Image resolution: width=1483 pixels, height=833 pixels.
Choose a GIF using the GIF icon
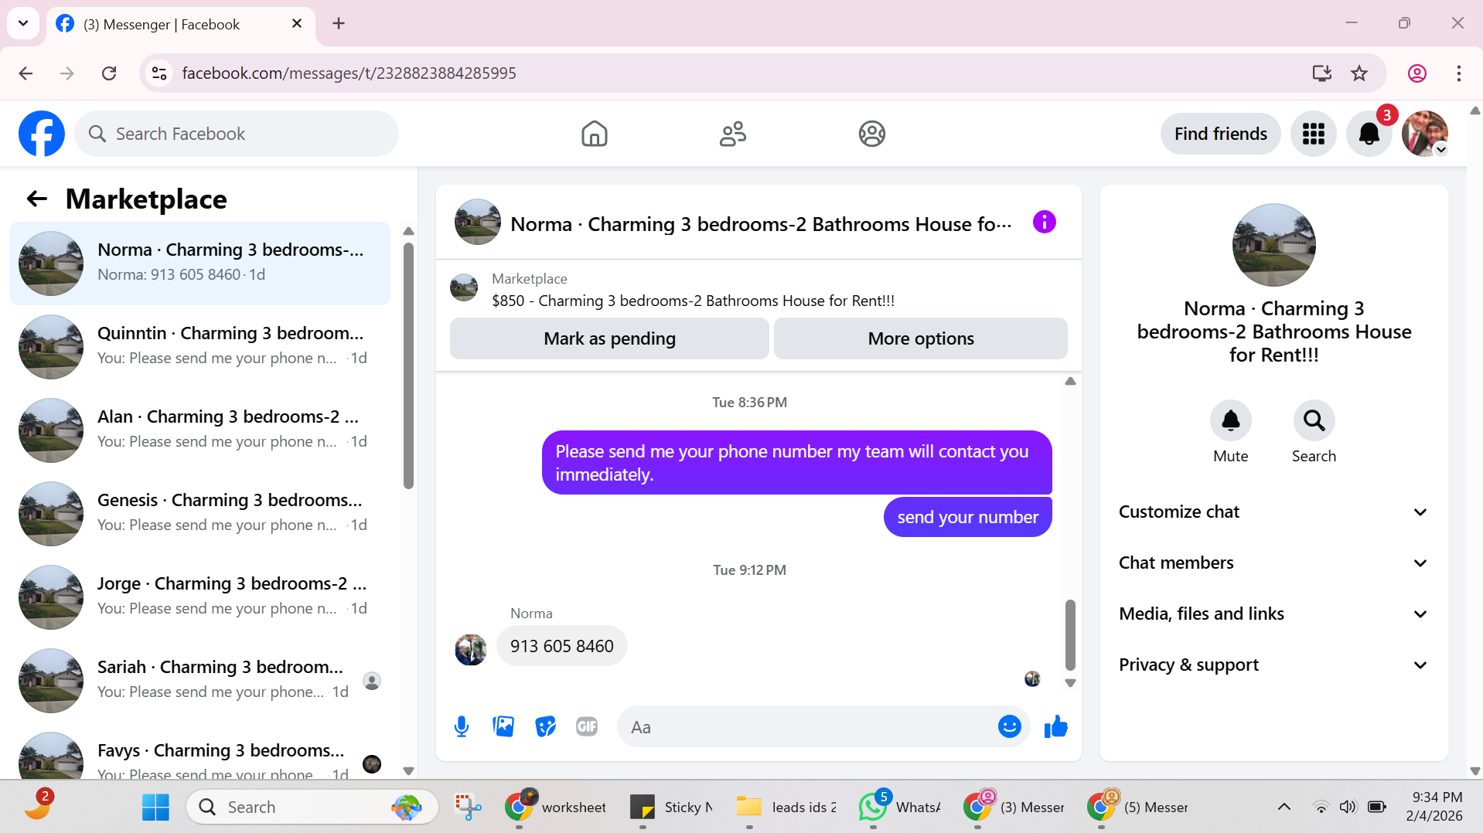587,726
